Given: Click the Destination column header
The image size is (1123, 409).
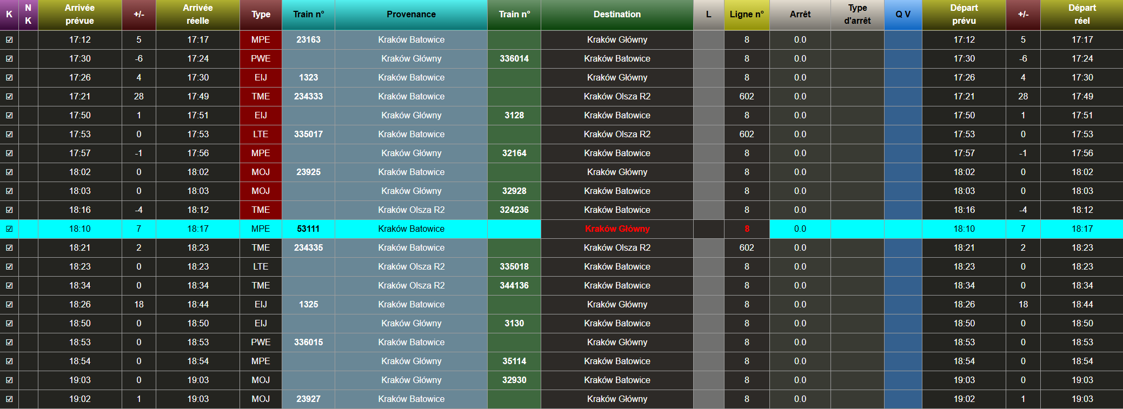Looking at the screenshot, I should 617,15.
